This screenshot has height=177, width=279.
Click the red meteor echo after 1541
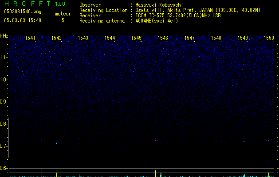(42, 139)
